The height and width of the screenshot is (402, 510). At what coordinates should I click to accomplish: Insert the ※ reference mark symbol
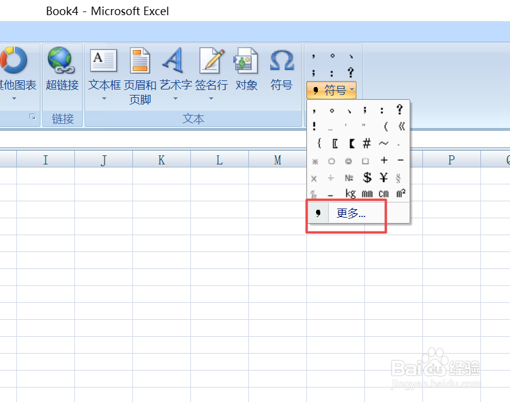click(x=315, y=161)
